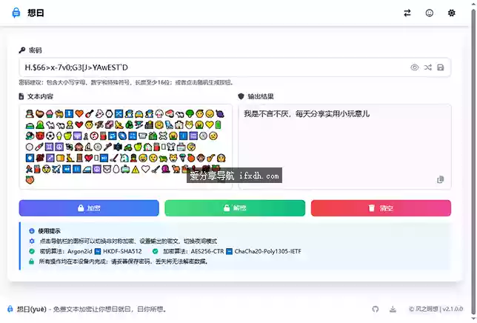
Task: Click the 文本内容 label
Action: coord(36,96)
